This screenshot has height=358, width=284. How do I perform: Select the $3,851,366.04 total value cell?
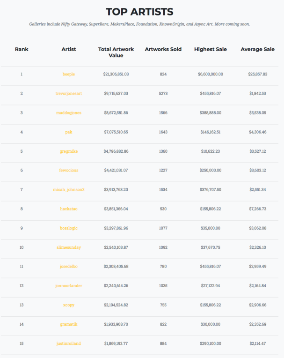pyautogui.click(x=116, y=209)
